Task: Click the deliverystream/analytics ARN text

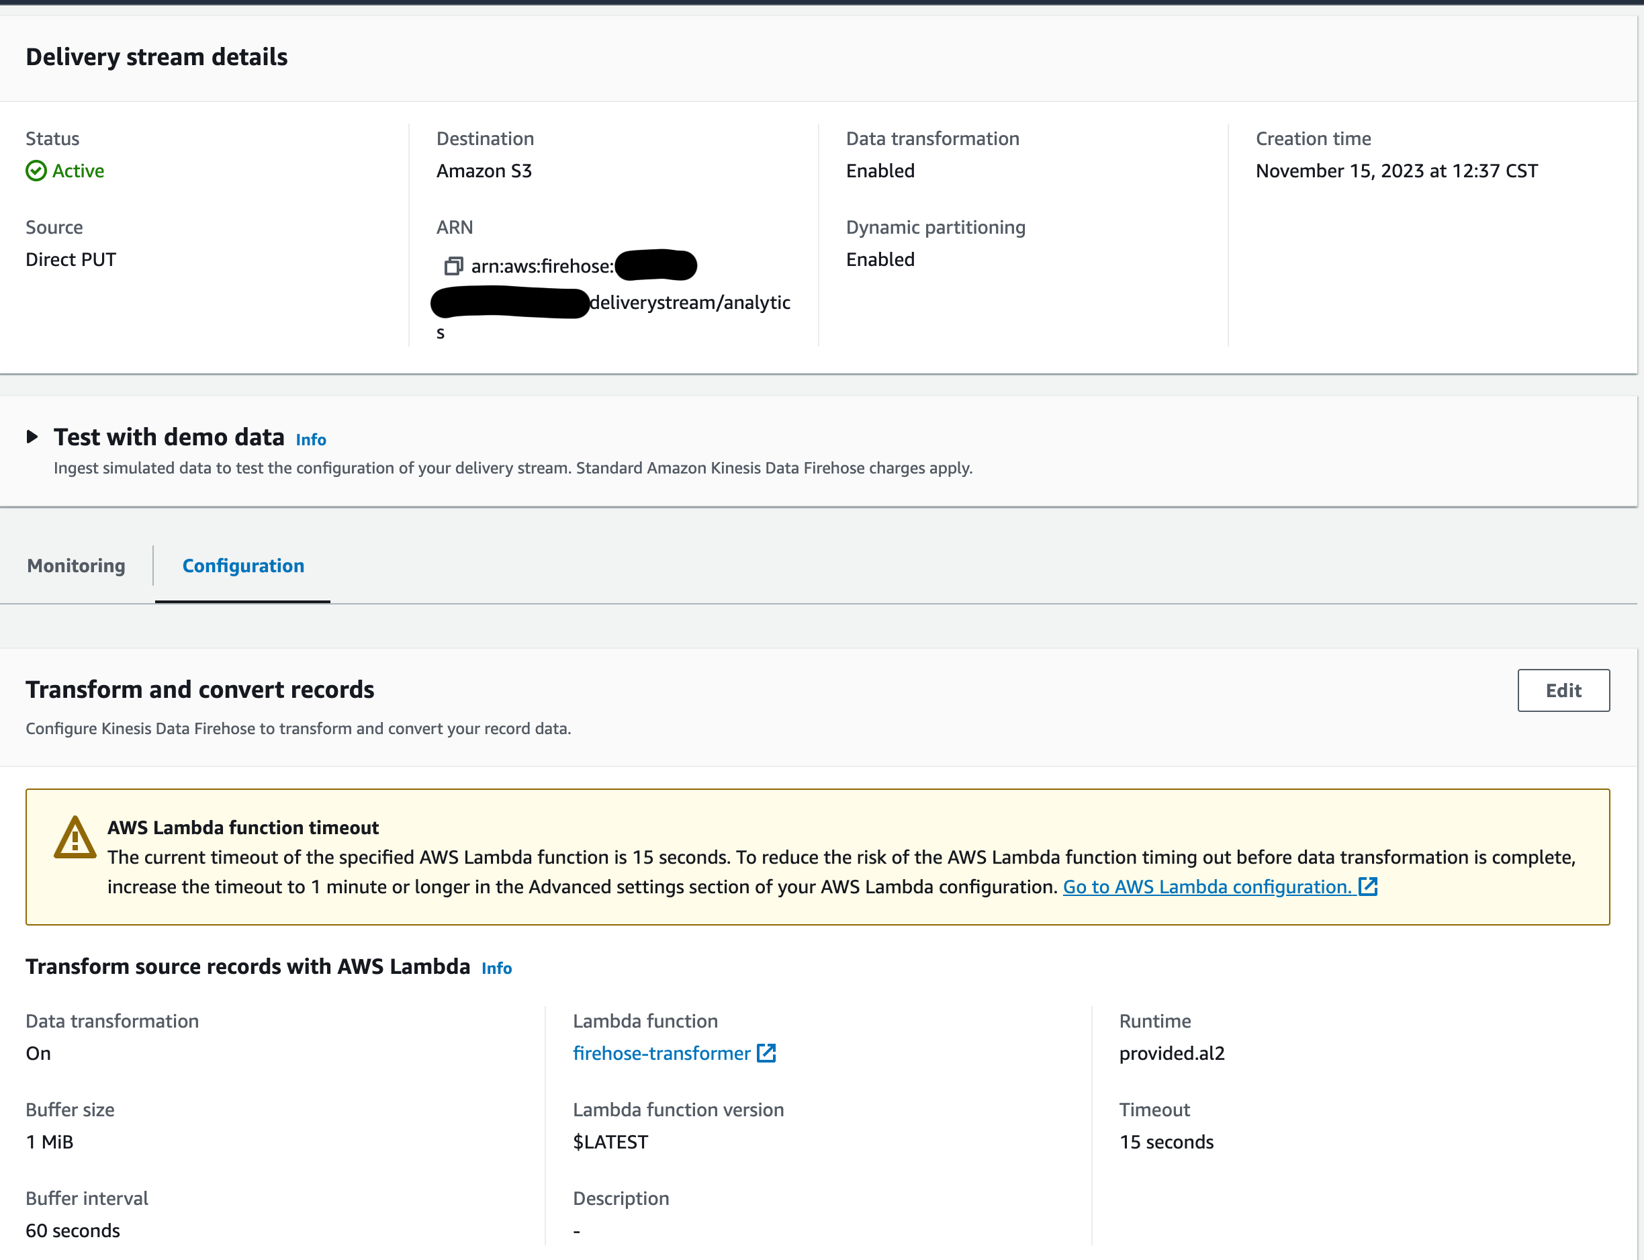Action: (689, 302)
